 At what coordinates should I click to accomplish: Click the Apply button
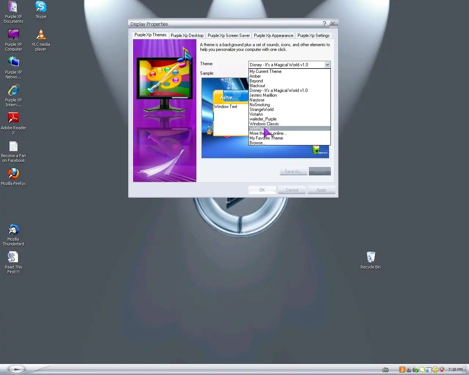321,190
